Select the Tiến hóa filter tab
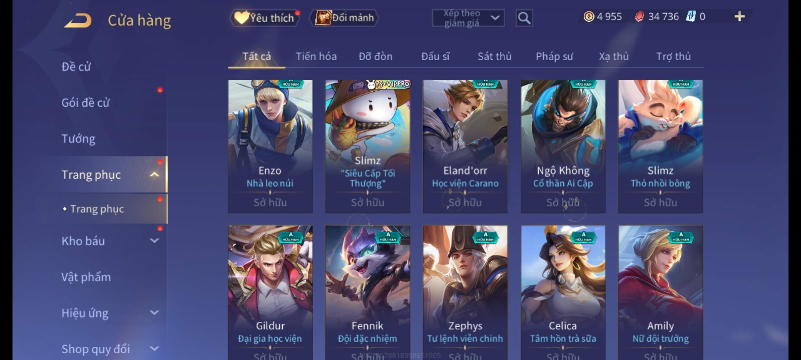The image size is (801, 360). pos(316,56)
